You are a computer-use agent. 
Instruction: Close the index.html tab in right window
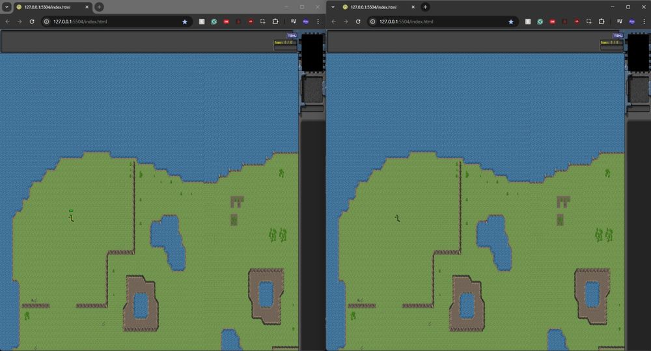[413, 7]
